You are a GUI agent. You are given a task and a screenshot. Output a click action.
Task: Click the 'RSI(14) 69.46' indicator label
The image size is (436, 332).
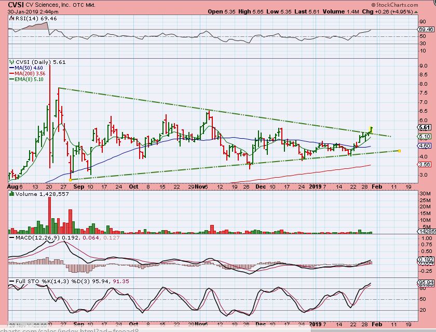[x=36, y=18]
